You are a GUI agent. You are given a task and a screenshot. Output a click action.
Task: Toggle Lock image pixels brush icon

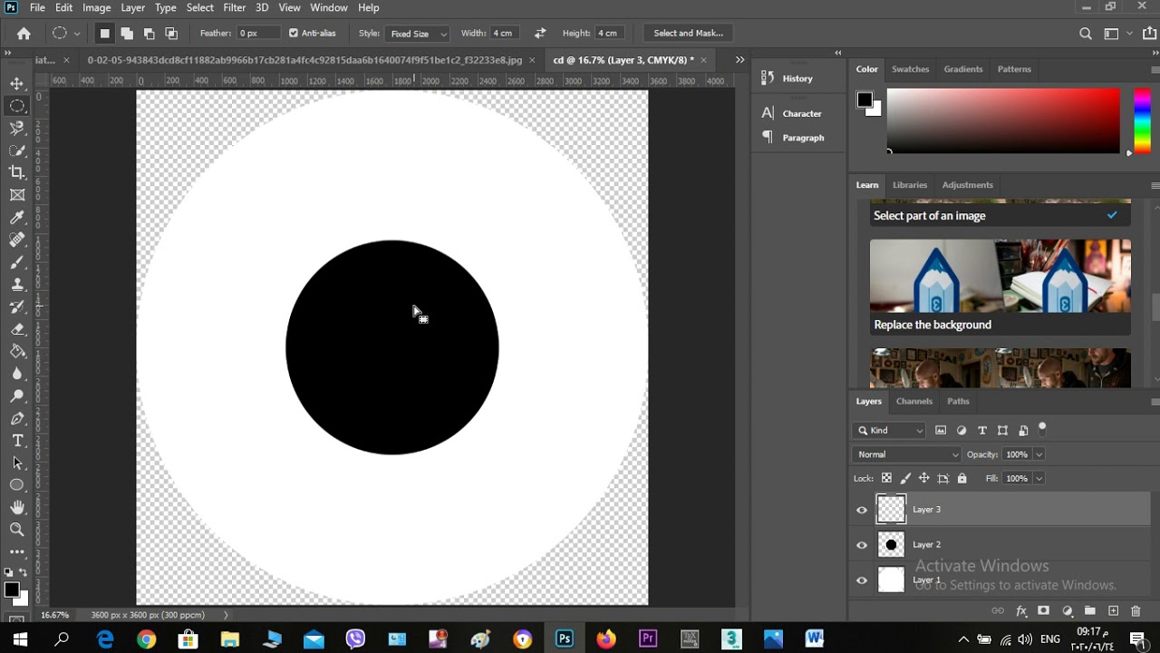pos(905,479)
